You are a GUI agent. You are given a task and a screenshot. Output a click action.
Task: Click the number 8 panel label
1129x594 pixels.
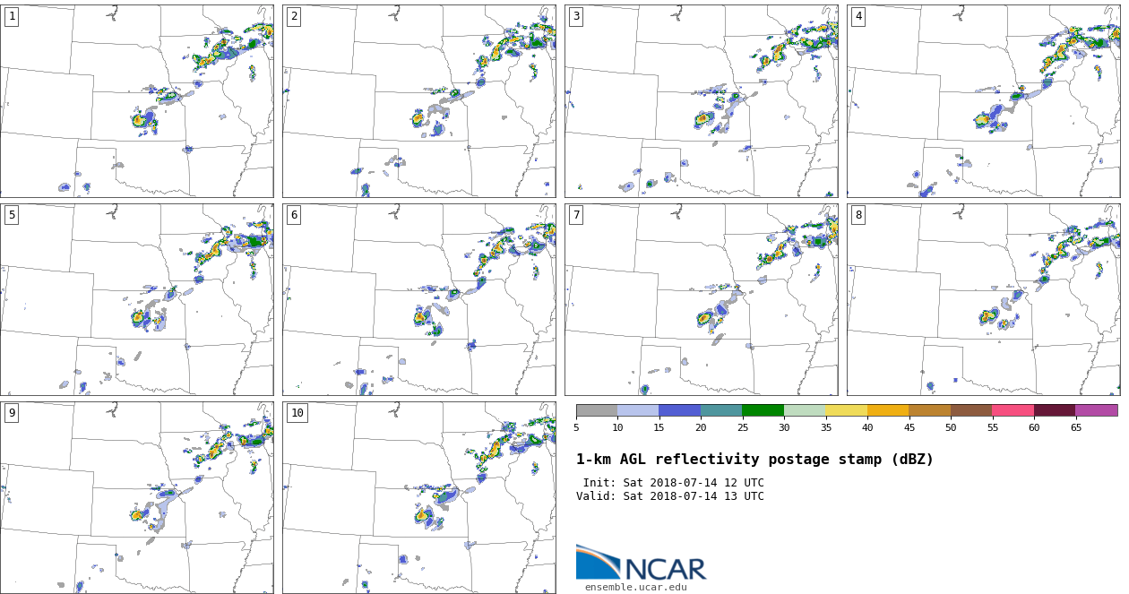[x=858, y=215]
